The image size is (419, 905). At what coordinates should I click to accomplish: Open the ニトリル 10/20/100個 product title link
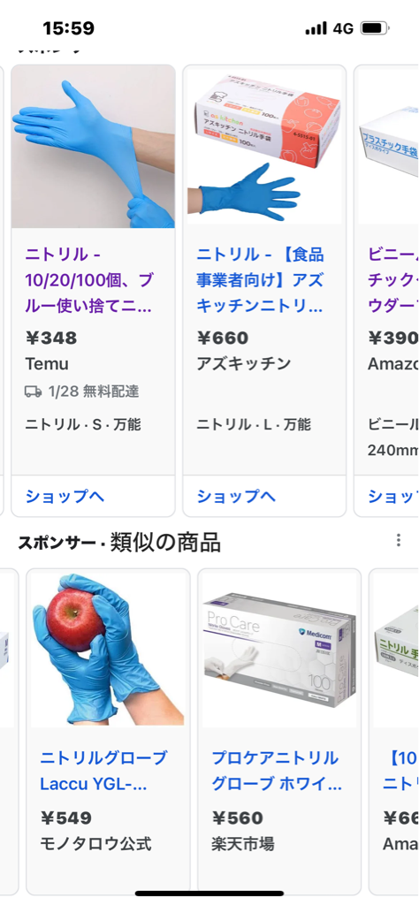coord(89,280)
